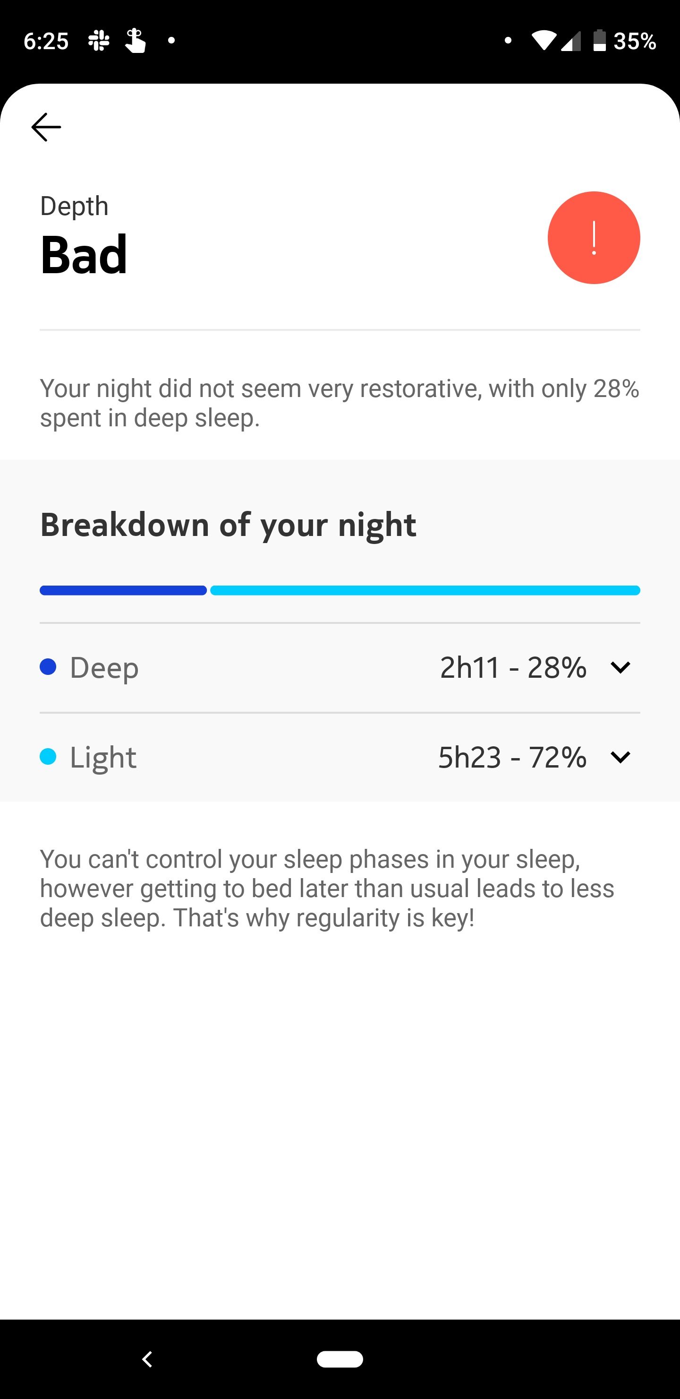Tap the battery indicator icon

pos(599,41)
